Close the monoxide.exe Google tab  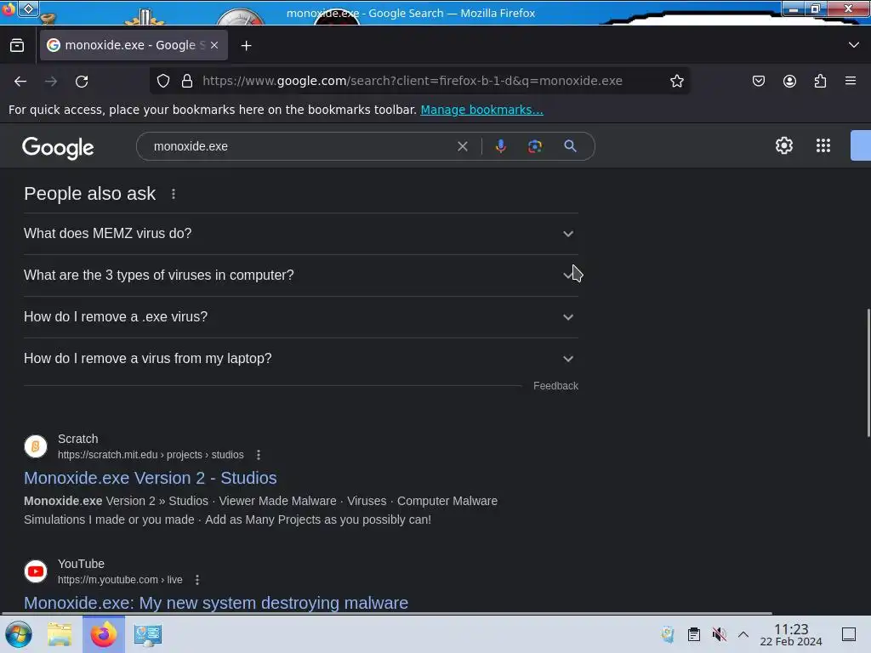click(214, 46)
